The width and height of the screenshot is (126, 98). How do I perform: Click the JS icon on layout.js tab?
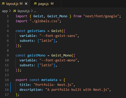click(x=3, y=4)
